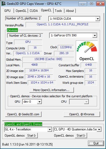106x149 pixels.
Task: Click the 2D image size value 16384 x 16384
Action: point(39,71)
